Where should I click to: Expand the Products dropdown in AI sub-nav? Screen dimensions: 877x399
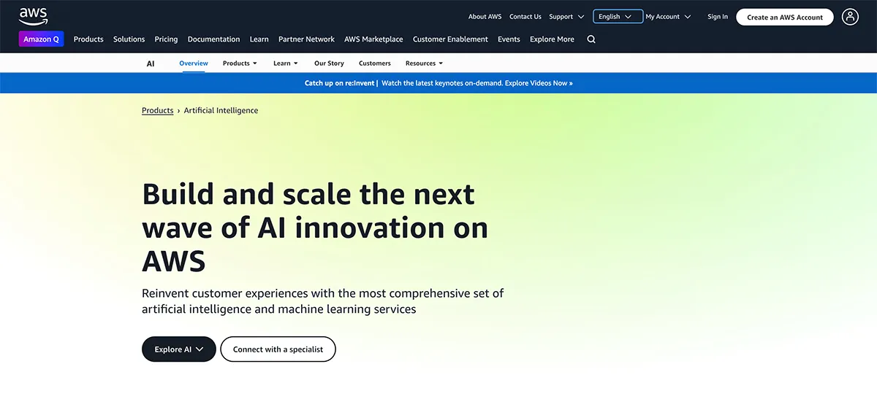pyautogui.click(x=240, y=63)
